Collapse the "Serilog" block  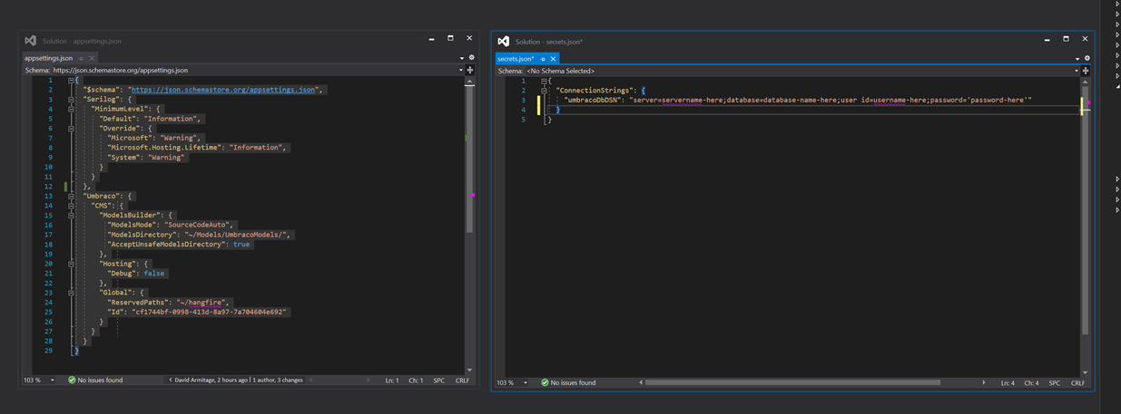[x=71, y=100]
